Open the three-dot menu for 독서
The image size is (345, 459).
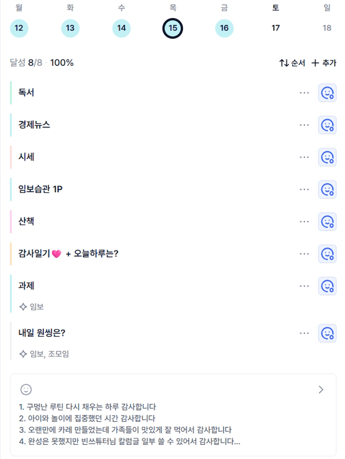[305, 93]
